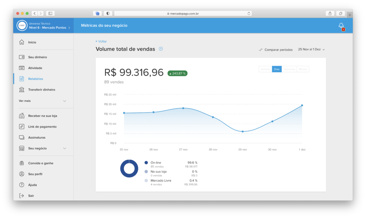Click the Convide e ganhe gift icon
366x218 pixels.
[22, 163]
